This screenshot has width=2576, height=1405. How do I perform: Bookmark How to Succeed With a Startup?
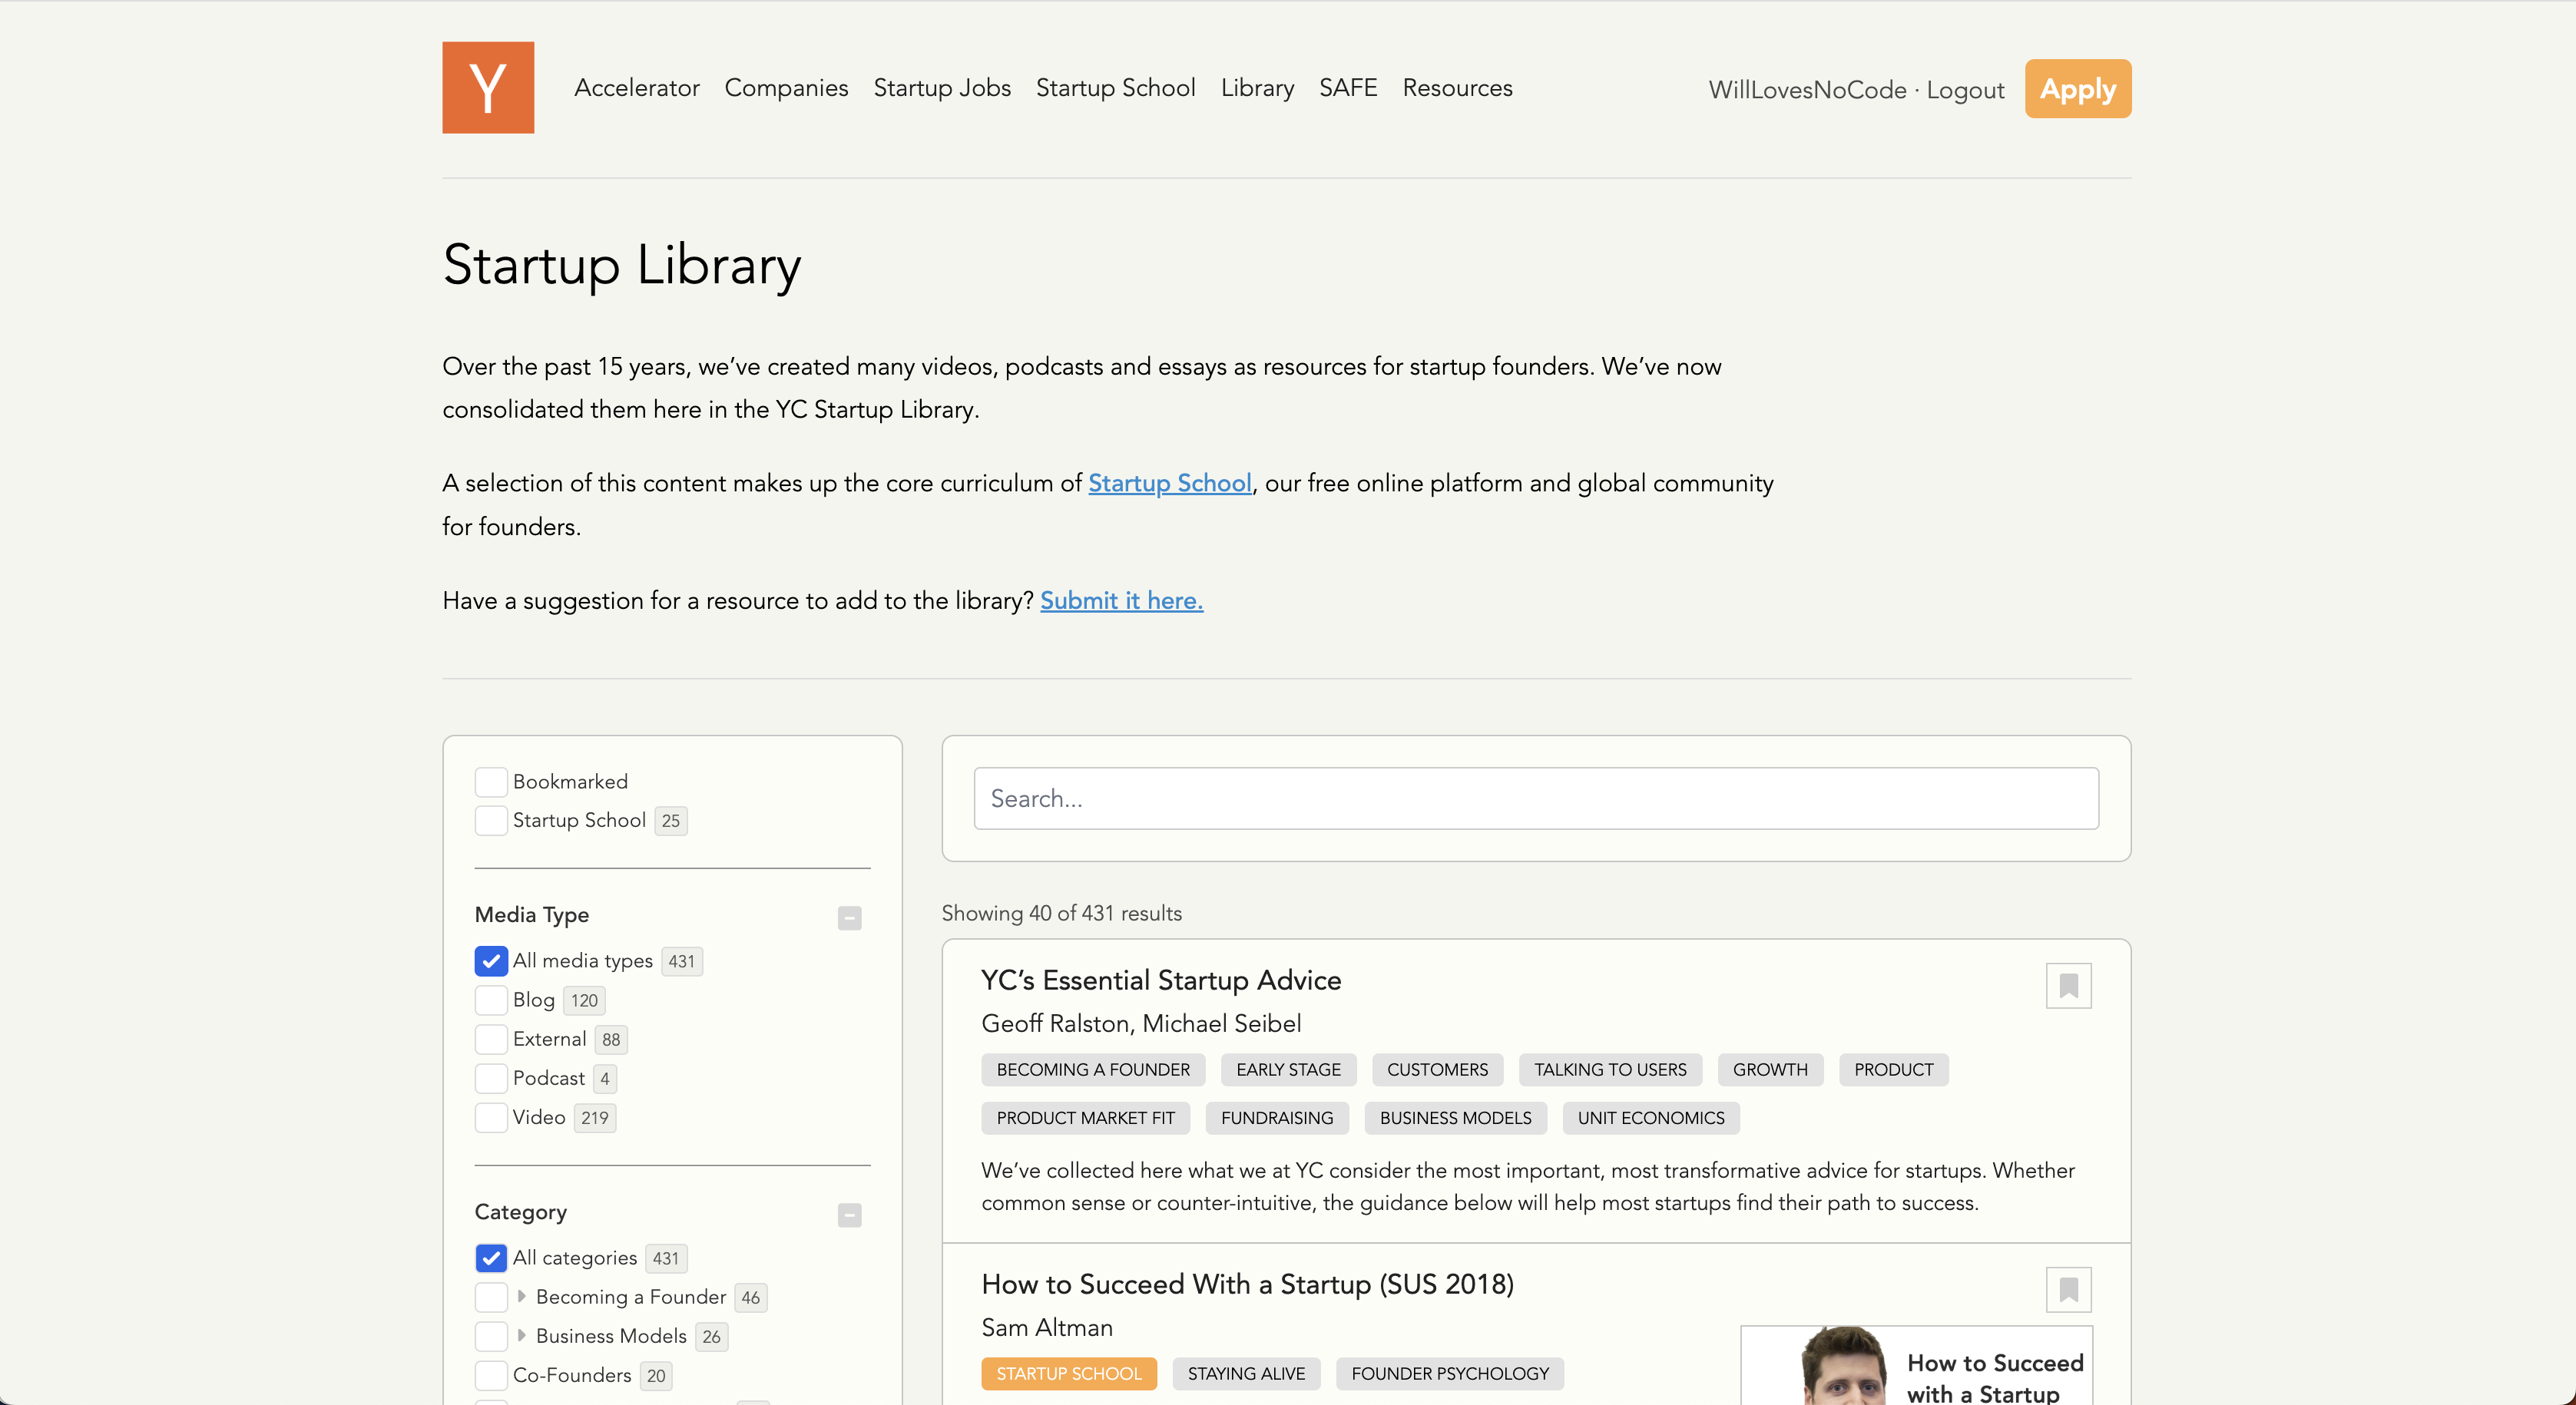tap(2069, 1289)
